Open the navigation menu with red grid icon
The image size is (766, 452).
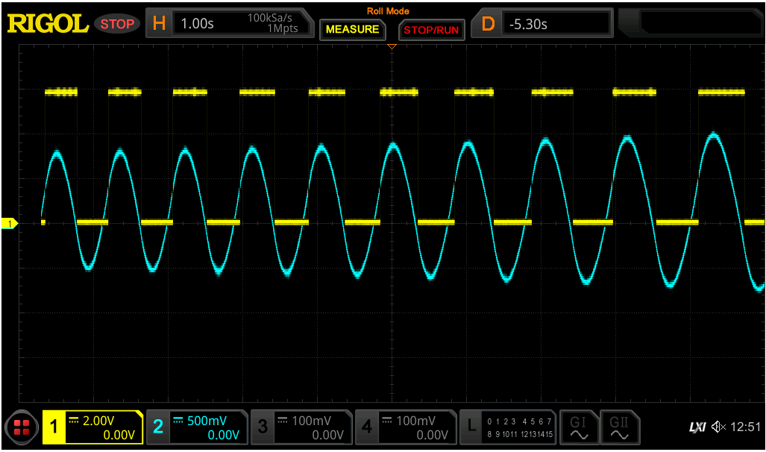point(21,427)
